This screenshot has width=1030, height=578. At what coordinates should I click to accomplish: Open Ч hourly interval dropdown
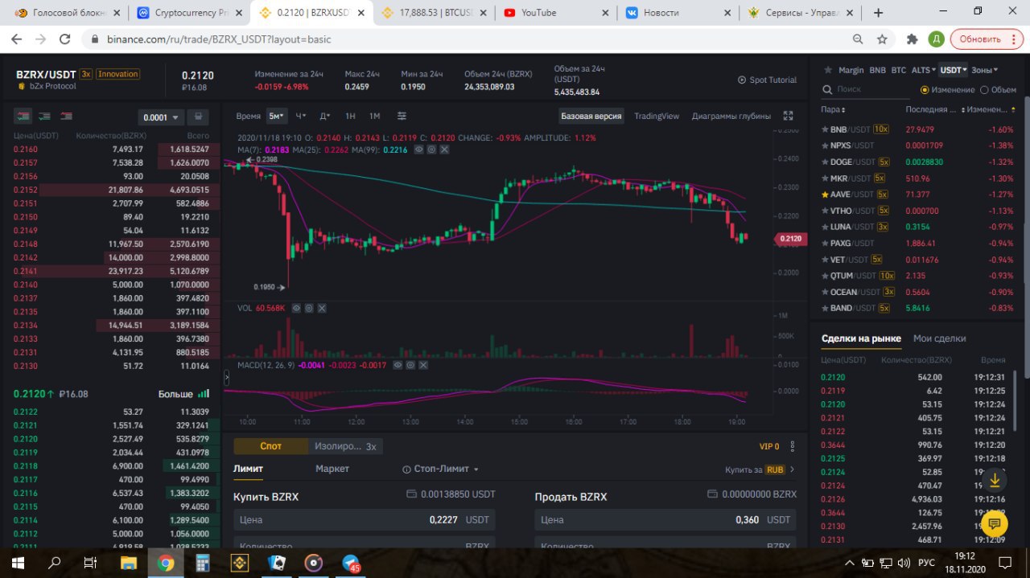coord(300,116)
